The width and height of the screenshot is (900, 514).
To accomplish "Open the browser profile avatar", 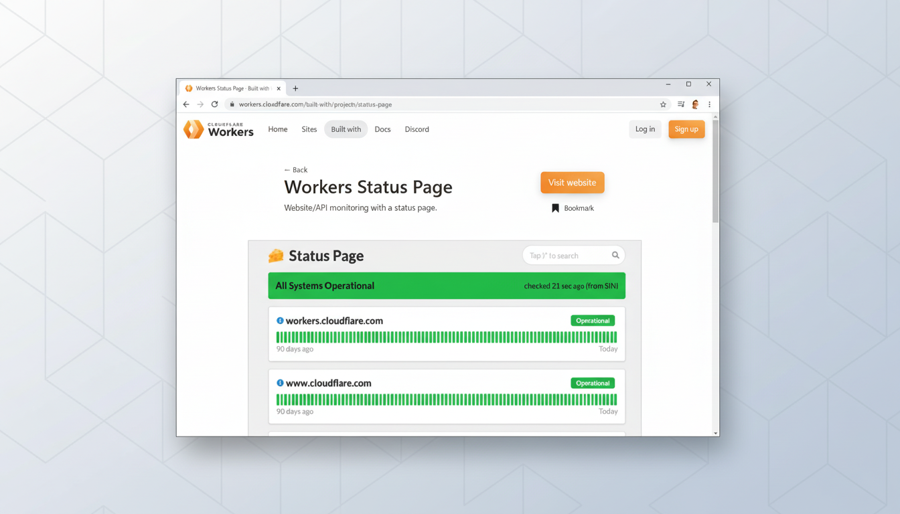I will pos(694,104).
